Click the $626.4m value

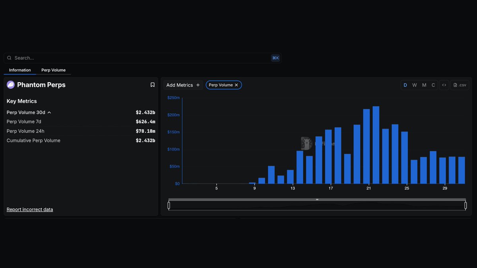click(145, 121)
